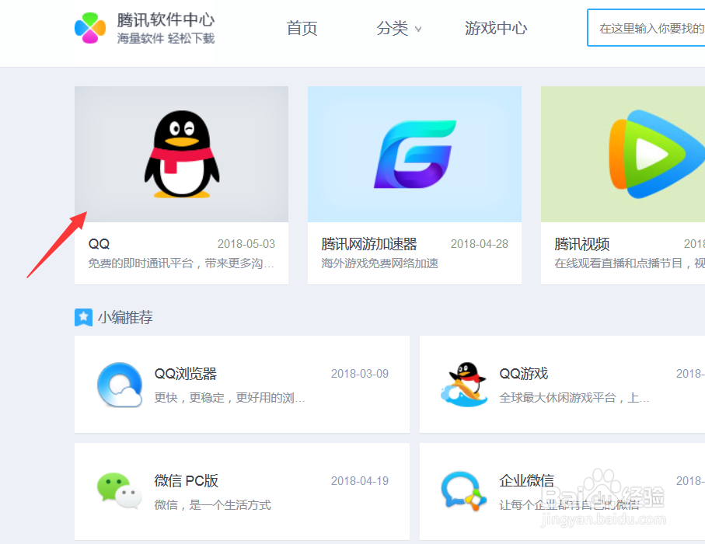Open the QQ title link
Image resolution: width=705 pixels, height=544 pixels.
(99, 244)
